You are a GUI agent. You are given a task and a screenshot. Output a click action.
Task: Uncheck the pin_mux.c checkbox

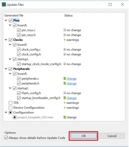(x=19, y=30)
